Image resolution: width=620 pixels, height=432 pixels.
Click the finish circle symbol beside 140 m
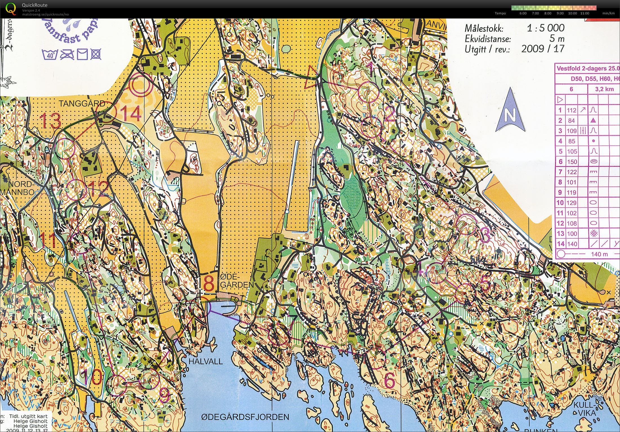[x=561, y=254]
